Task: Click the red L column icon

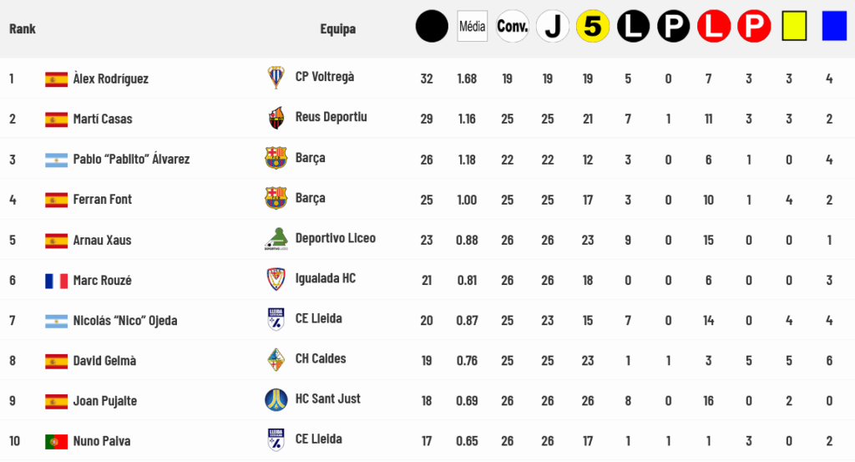Action: coord(714,26)
